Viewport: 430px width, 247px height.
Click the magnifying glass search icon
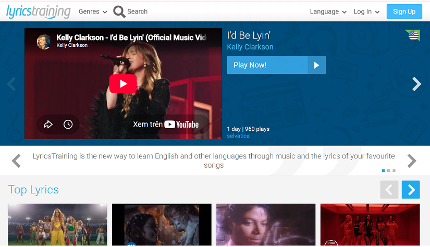(119, 12)
